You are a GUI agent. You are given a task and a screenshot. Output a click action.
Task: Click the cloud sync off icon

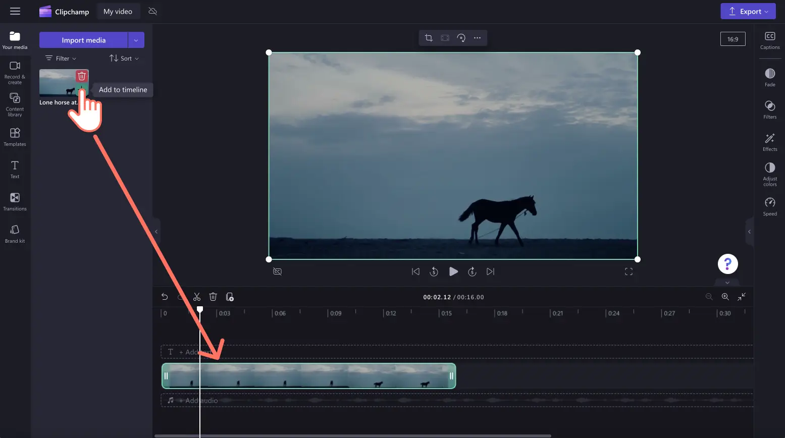click(x=152, y=11)
